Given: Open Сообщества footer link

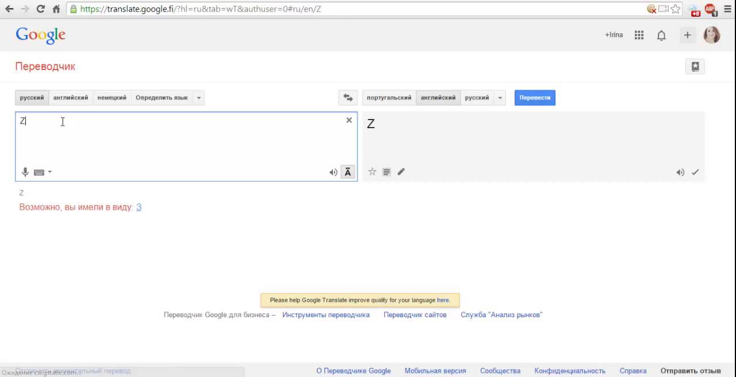Looking at the screenshot, I should 500,371.
